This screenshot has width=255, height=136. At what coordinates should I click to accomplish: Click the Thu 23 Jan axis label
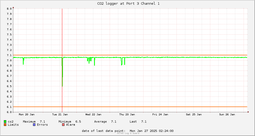pos(127,115)
